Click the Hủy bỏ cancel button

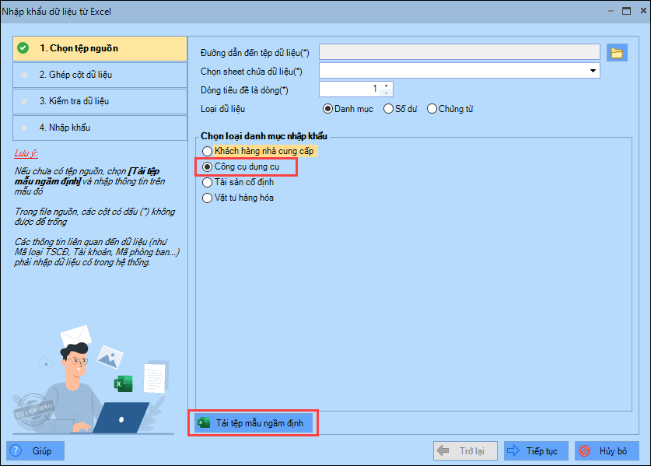[x=607, y=450]
